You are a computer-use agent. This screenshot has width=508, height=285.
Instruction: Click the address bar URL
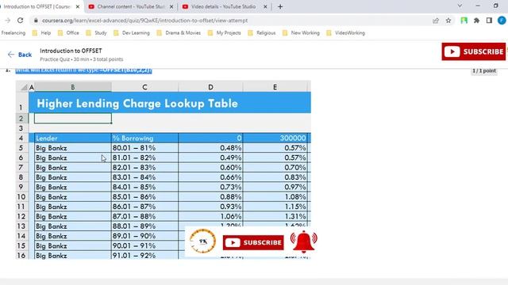click(144, 21)
